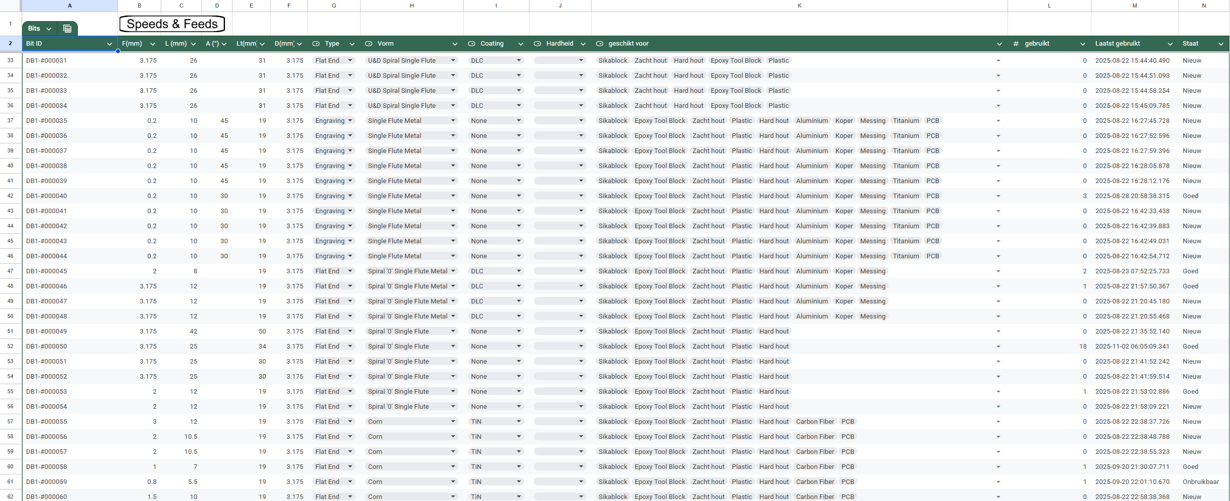The width and height of the screenshot is (1230, 501).
Task: Click the Titanium chip in DB1-#000040 row
Action: pos(906,196)
